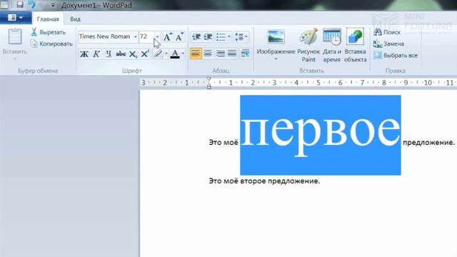Screen dimensions: 457x257
Task: Toggle subscript formatting
Action: coord(133,54)
